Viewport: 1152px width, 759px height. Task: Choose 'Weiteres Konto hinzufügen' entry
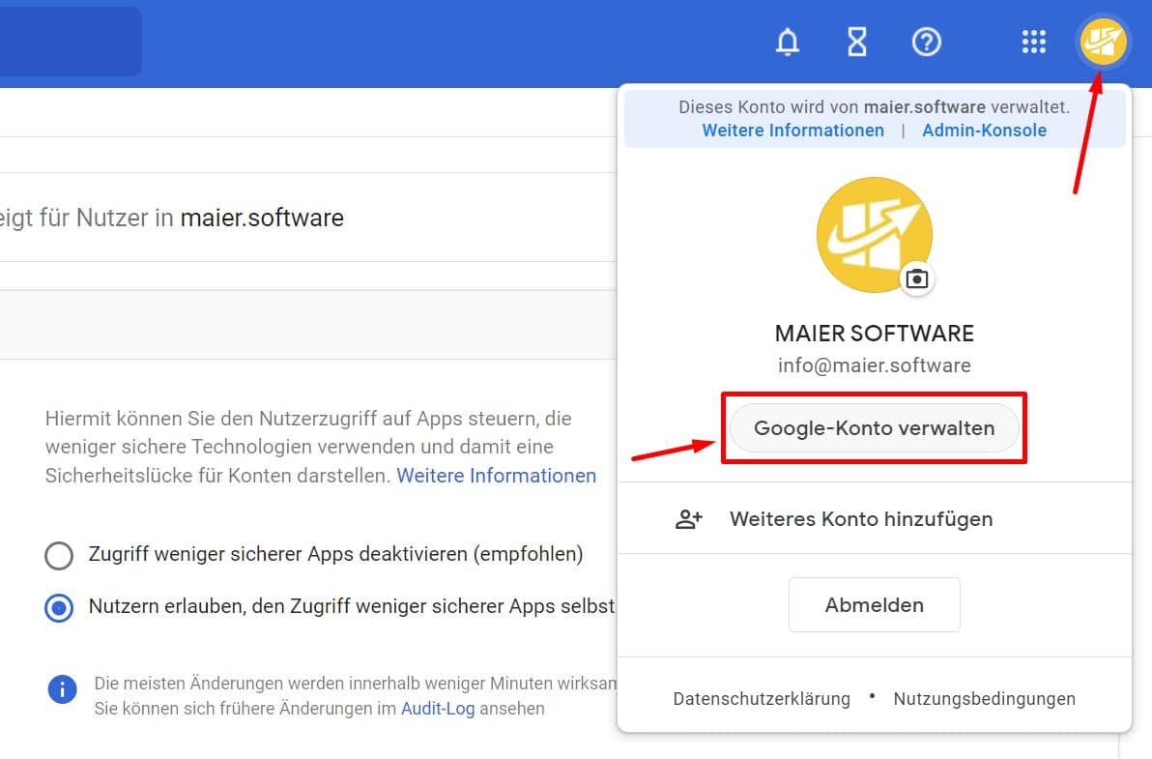point(860,519)
